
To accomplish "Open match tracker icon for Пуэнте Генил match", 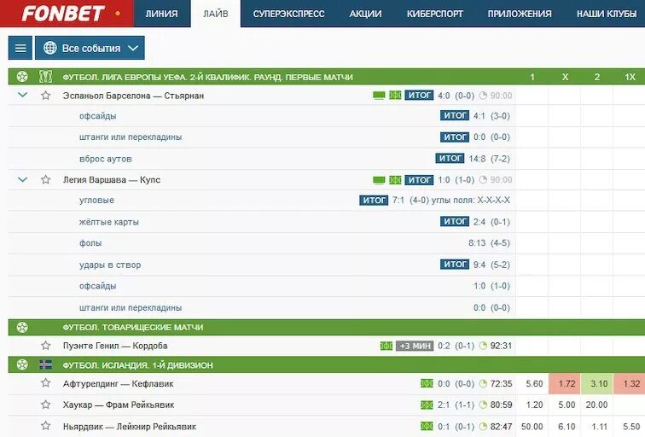I will (x=386, y=346).
